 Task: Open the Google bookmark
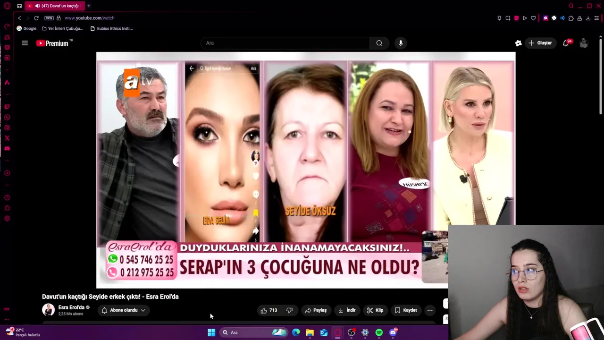pos(26,28)
